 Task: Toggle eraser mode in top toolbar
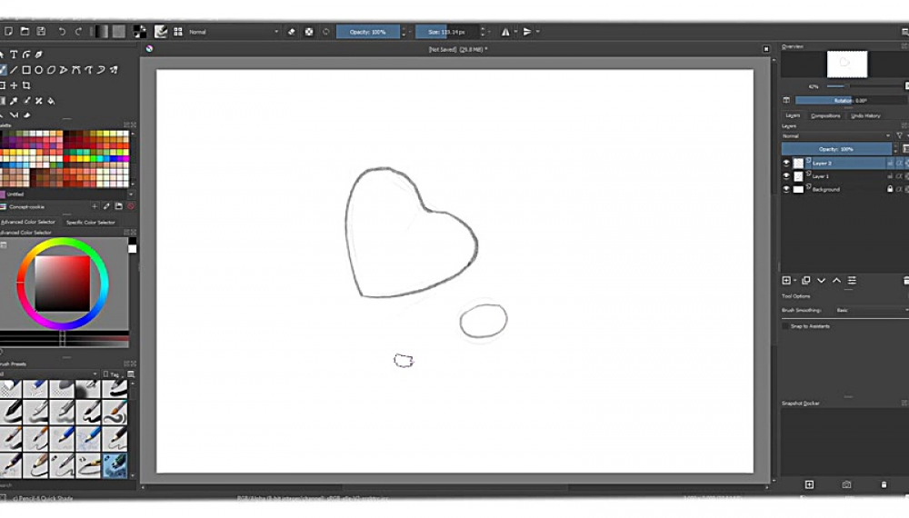pyautogui.click(x=292, y=32)
